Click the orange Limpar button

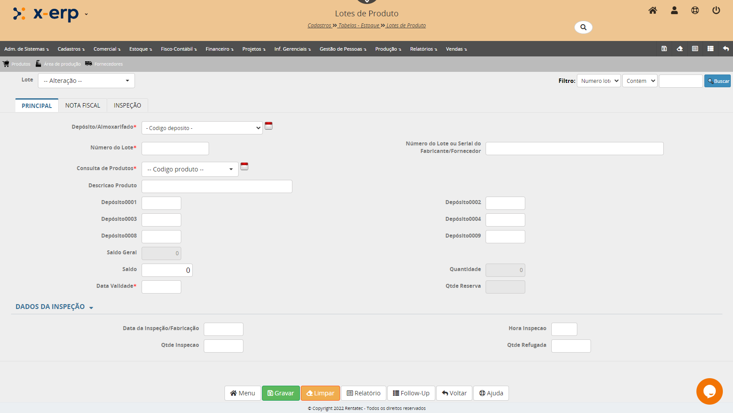[x=320, y=393]
